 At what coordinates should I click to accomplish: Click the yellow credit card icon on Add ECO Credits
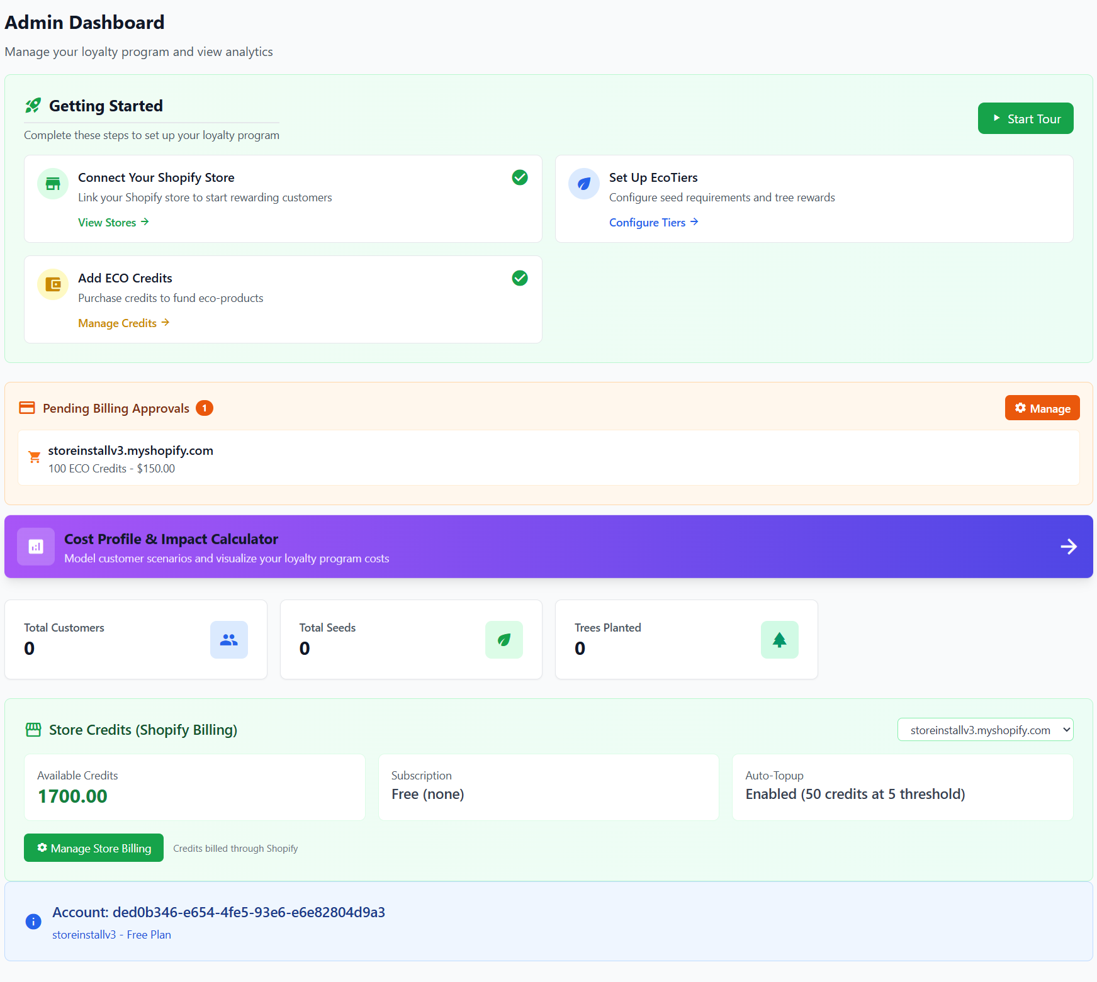[53, 284]
